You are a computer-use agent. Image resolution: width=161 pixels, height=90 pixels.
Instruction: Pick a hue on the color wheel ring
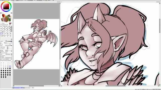click(x=6, y=2)
